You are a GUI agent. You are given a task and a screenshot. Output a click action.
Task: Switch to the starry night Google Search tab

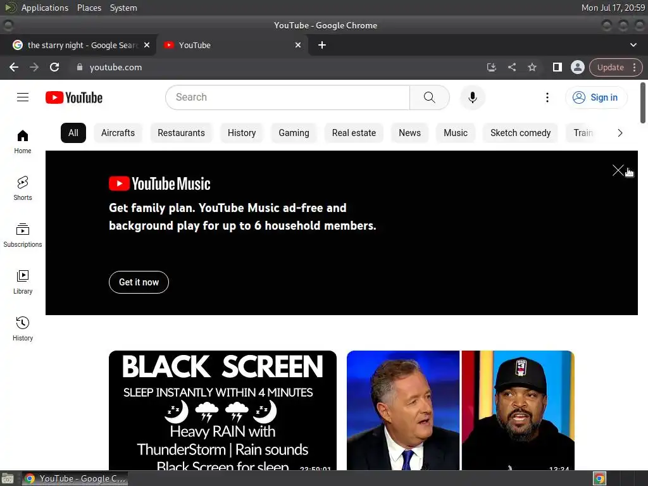click(x=78, y=45)
